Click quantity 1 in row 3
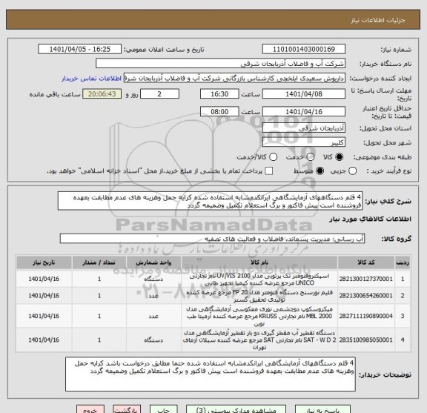The height and width of the screenshot is (413, 427). (x=99, y=317)
